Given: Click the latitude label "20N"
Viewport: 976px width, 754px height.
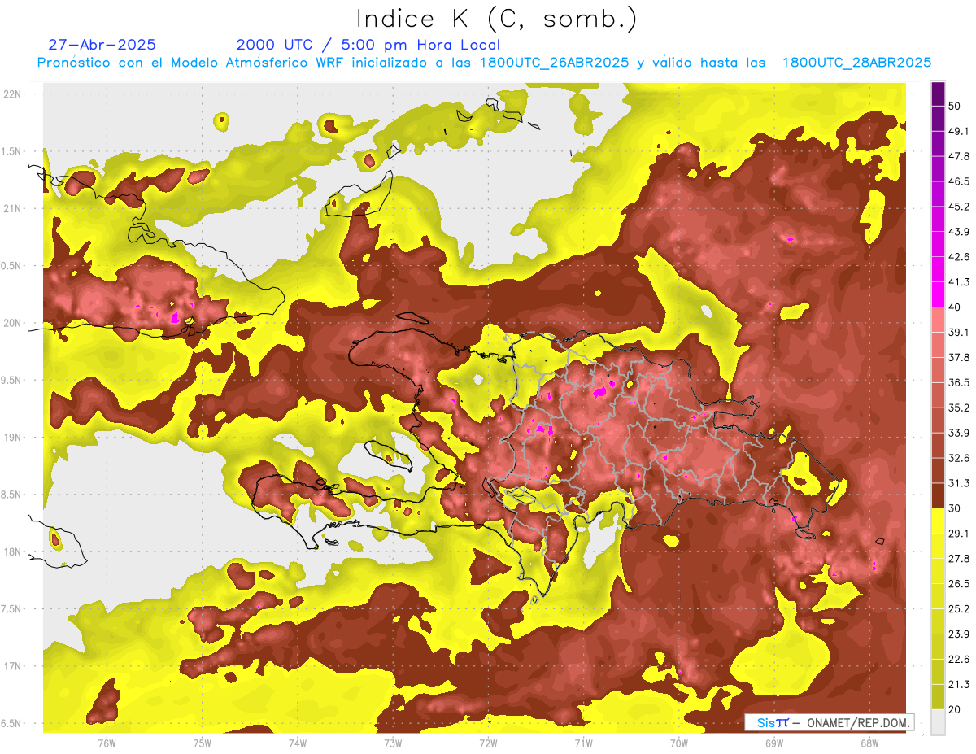Looking at the screenshot, I should [x=13, y=323].
